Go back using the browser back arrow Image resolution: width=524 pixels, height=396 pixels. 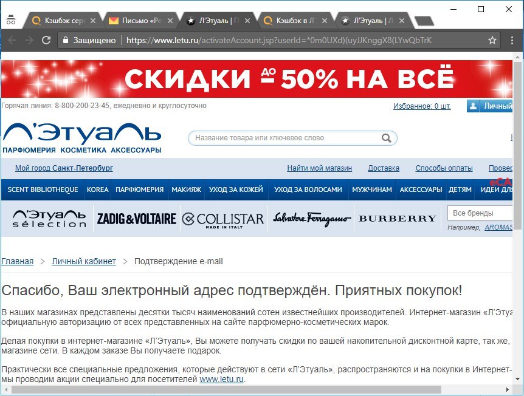click(x=12, y=41)
